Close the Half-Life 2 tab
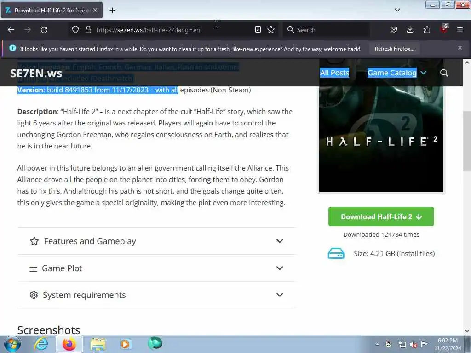This screenshot has width=471, height=353. tap(95, 10)
